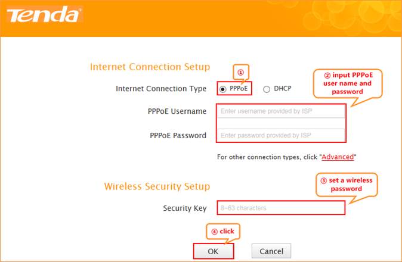
Task: Select the PPPoE connection type radio button
Action: 223,89
